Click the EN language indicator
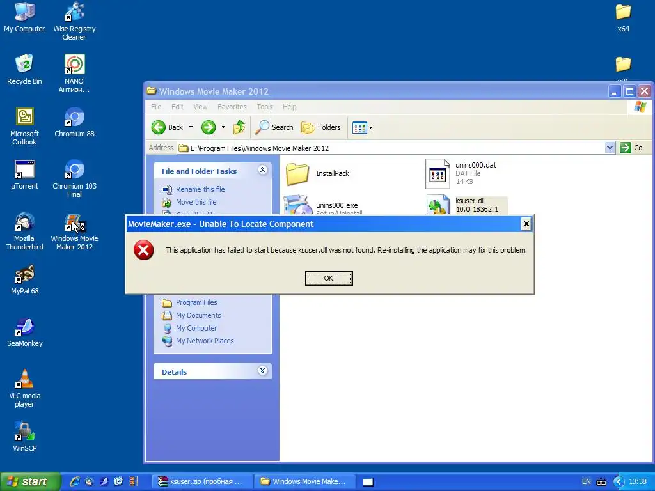 (586, 481)
